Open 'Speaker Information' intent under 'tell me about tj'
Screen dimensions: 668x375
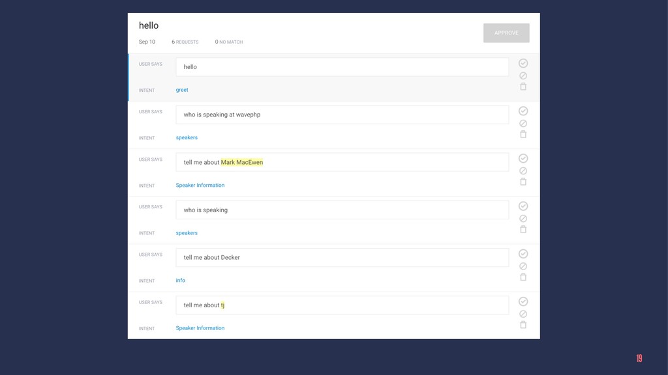click(200, 328)
